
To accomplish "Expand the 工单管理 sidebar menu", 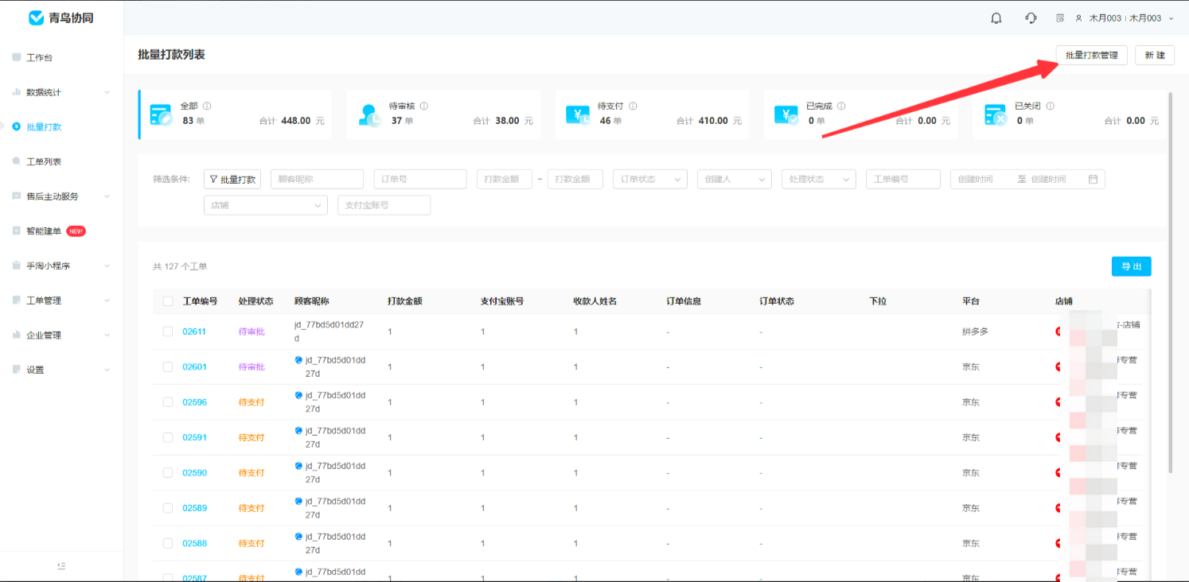I will 107,301.
